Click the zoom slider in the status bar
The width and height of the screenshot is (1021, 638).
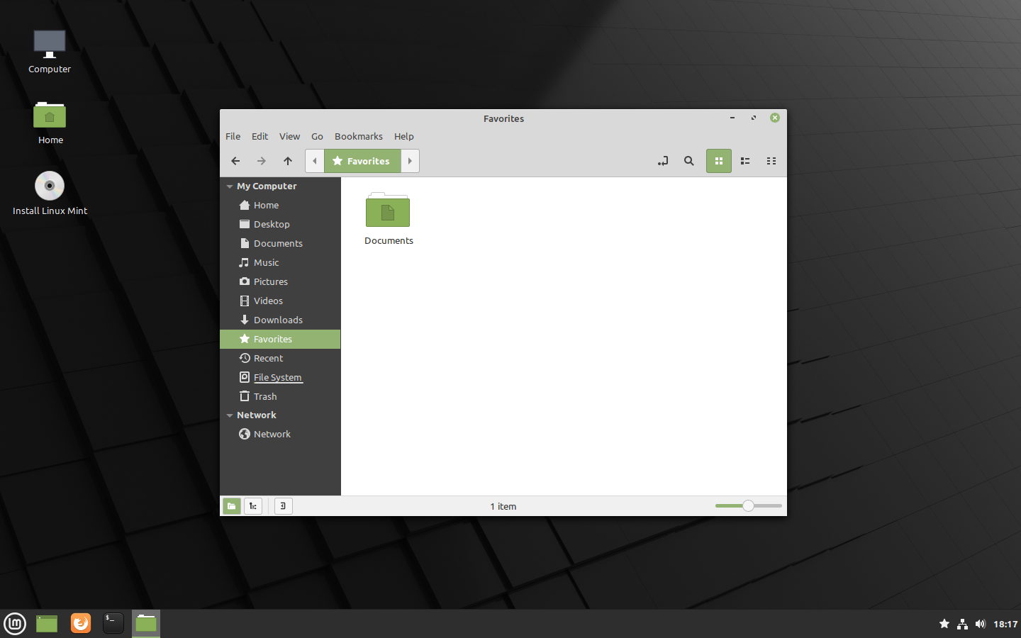click(748, 505)
